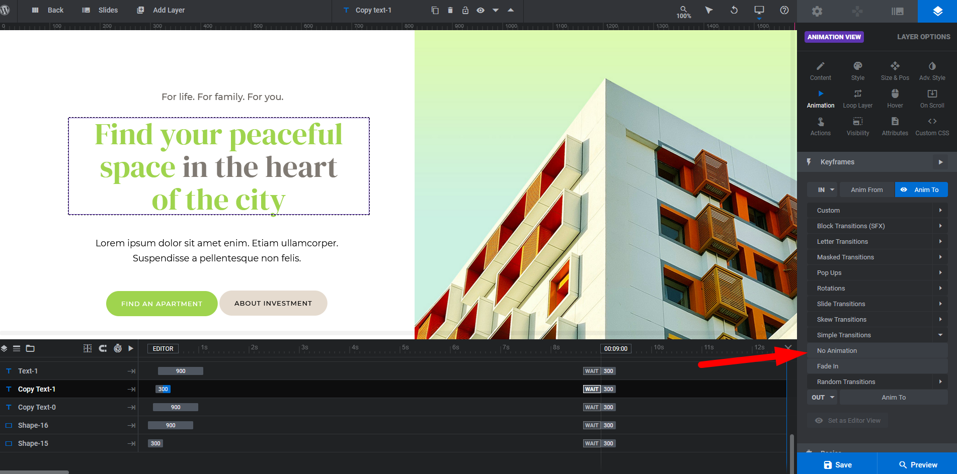Toggle the timeline grid selection icon
This screenshot has width=957, height=474.
[88, 348]
